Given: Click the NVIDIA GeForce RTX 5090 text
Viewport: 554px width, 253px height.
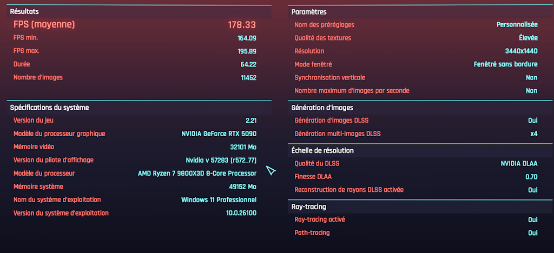Looking at the screenshot, I should pyautogui.click(x=219, y=134).
